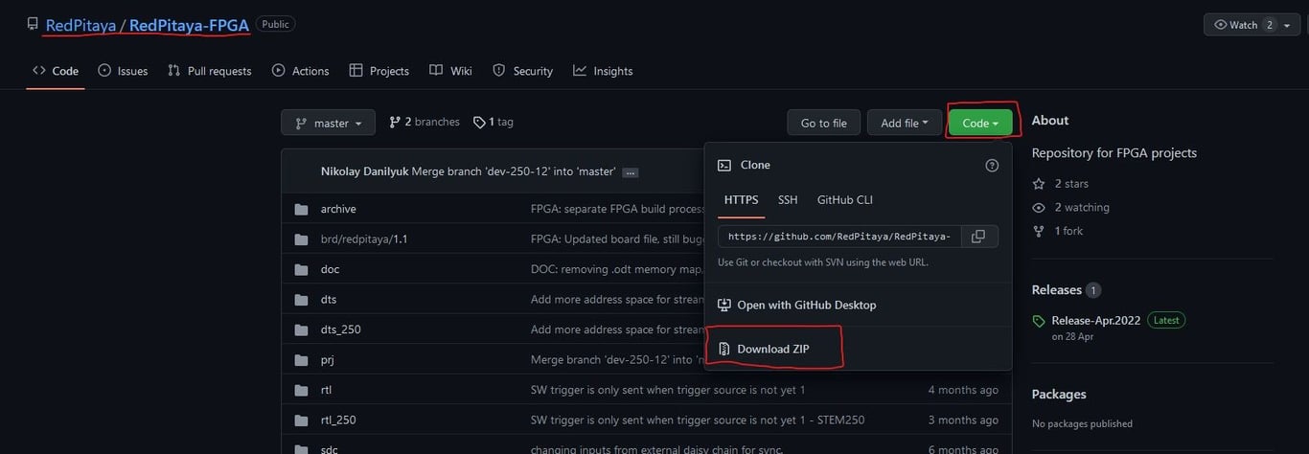
Task: Open the Projects tab
Action: [379, 71]
